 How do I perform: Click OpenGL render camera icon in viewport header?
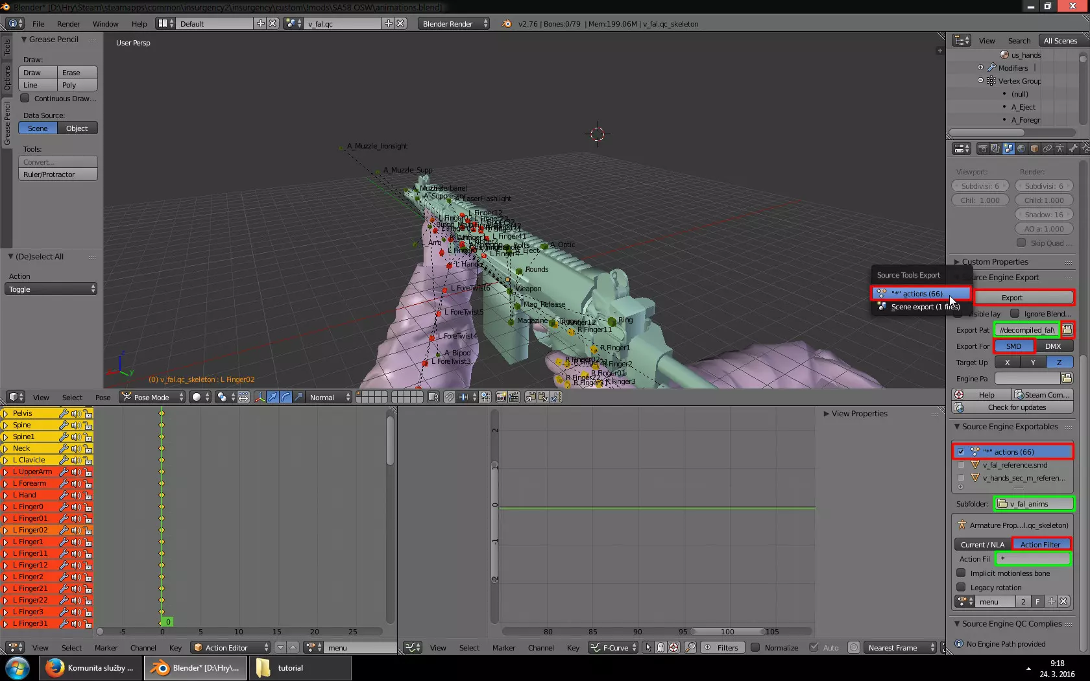501,397
